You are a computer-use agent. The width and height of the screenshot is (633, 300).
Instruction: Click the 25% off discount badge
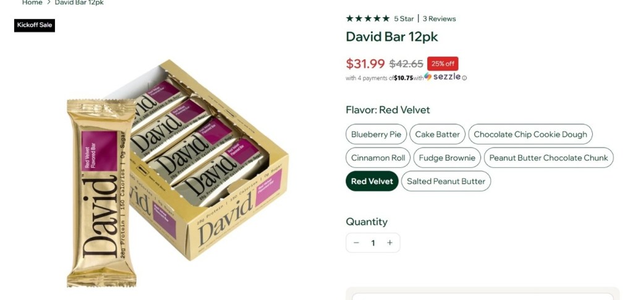[x=443, y=64]
